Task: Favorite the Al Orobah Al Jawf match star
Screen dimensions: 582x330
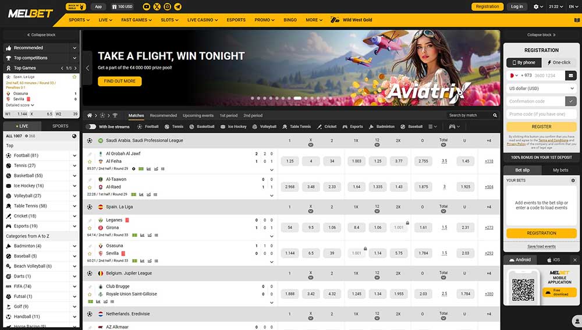Action: pyautogui.click(x=90, y=161)
